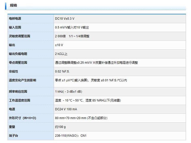Click the 2 kΩ以上 value cell

tap(61, 54)
